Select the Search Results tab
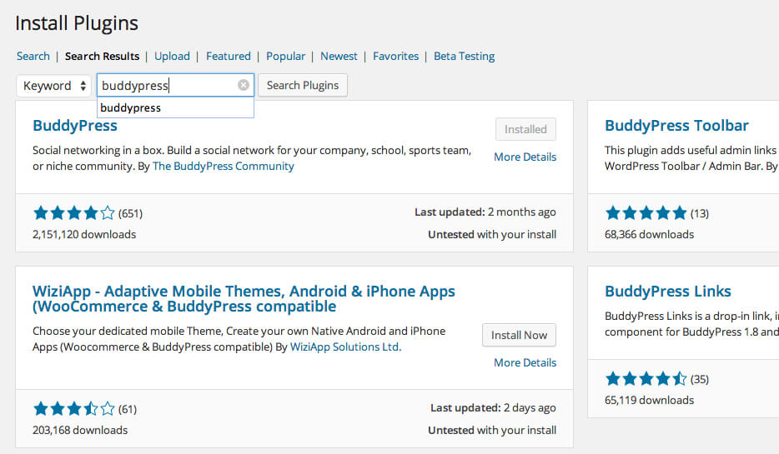This screenshot has height=454, width=779. coord(102,56)
